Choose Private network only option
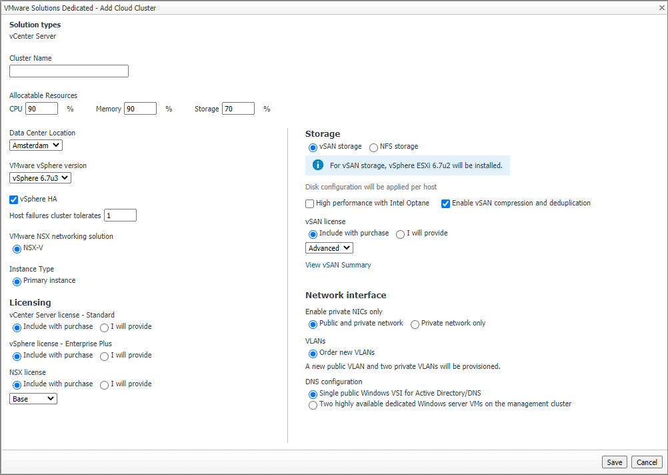The height and width of the screenshot is (475, 668). 415,324
